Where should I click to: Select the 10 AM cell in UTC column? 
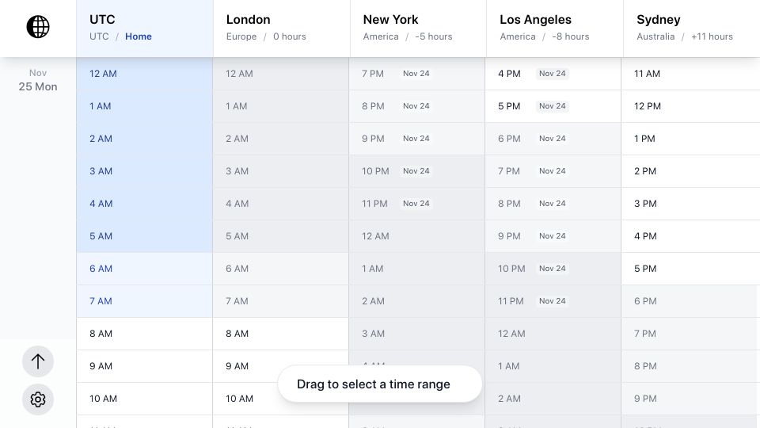[x=144, y=399]
